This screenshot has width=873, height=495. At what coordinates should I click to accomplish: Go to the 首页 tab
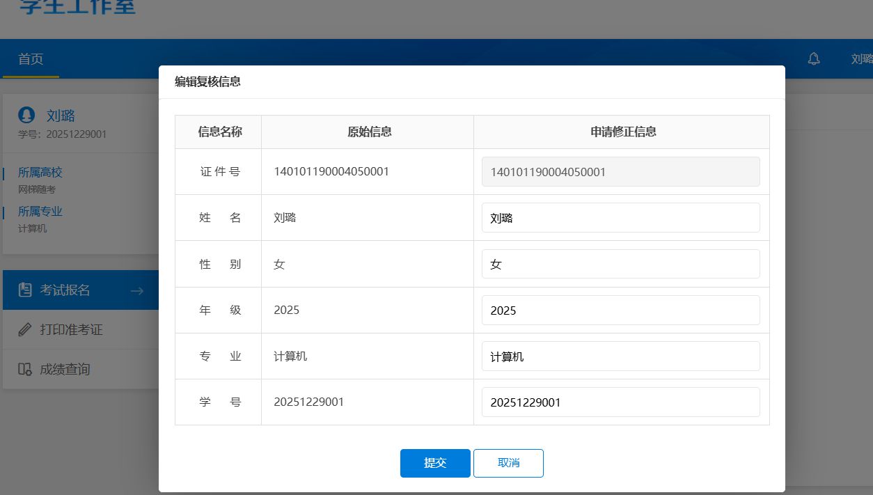tap(31, 59)
